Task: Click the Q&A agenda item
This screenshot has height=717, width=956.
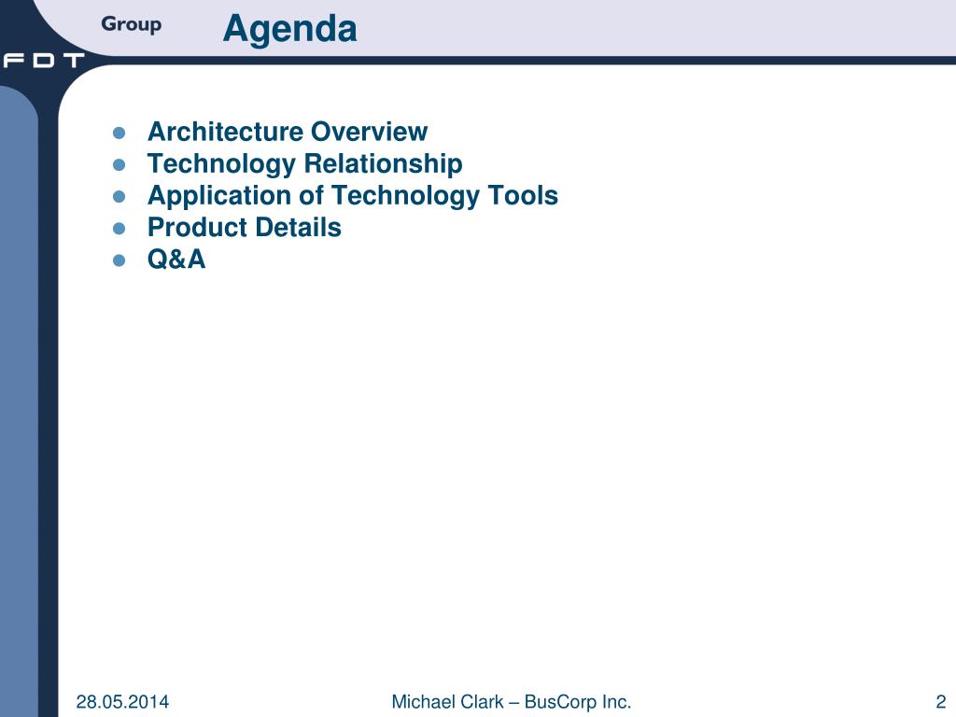Action: click(x=176, y=260)
